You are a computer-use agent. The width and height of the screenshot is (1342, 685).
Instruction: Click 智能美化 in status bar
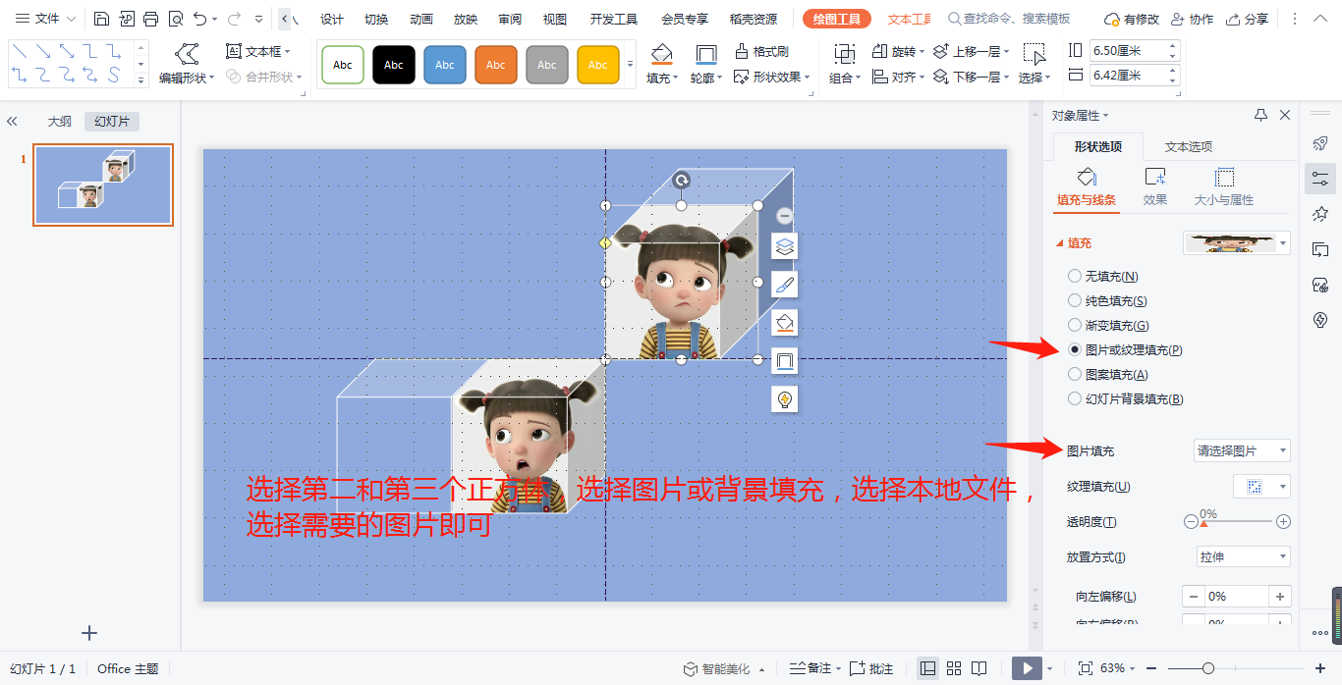coord(716,668)
